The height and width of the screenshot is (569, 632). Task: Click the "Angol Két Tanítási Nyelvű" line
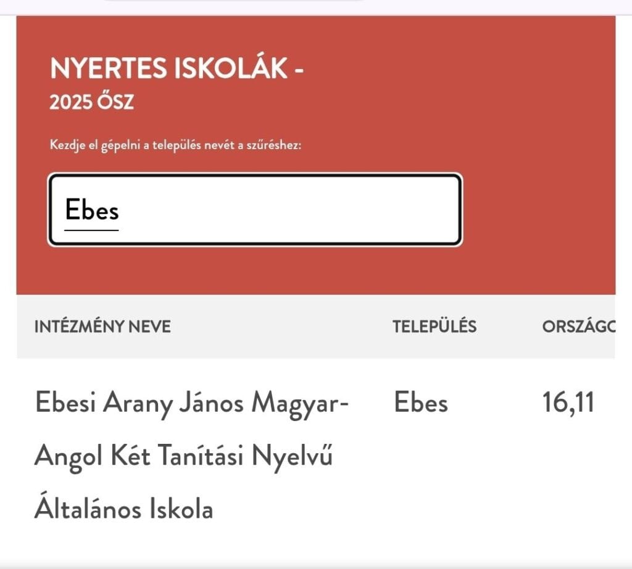point(183,457)
